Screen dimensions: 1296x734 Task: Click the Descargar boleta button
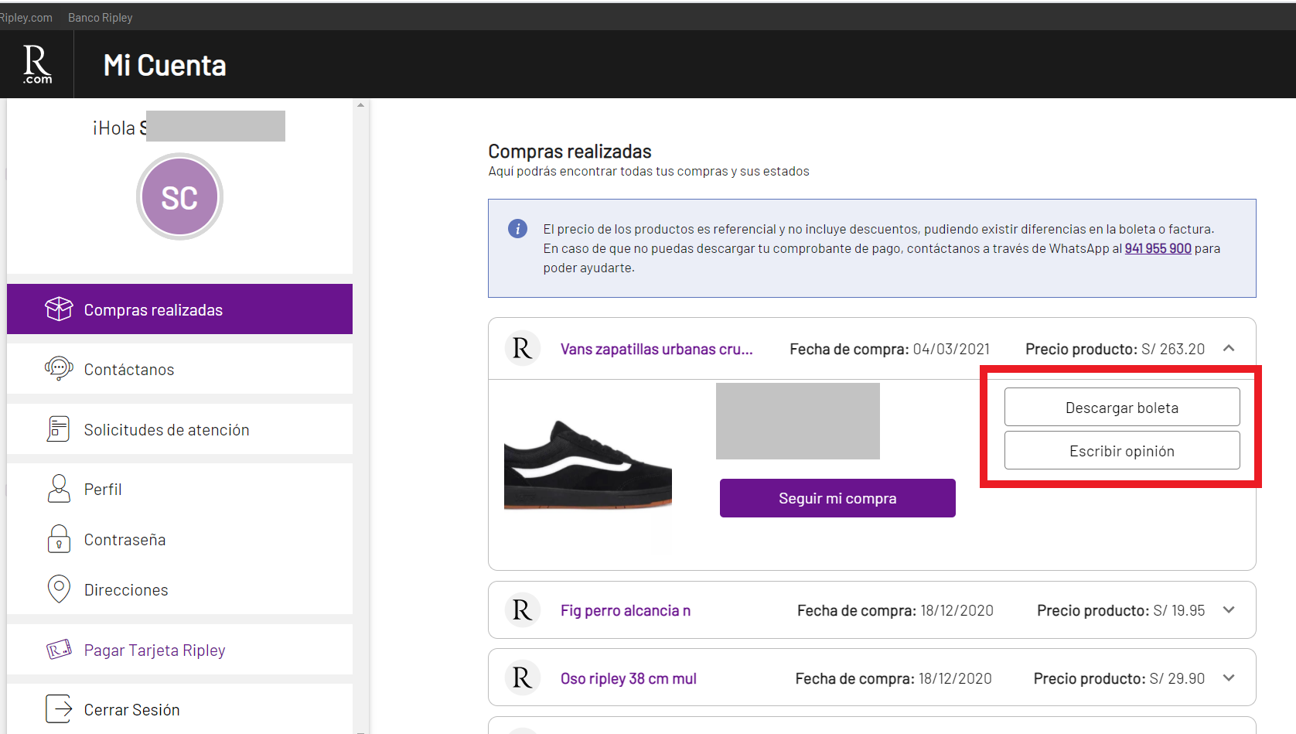[x=1122, y=407]
